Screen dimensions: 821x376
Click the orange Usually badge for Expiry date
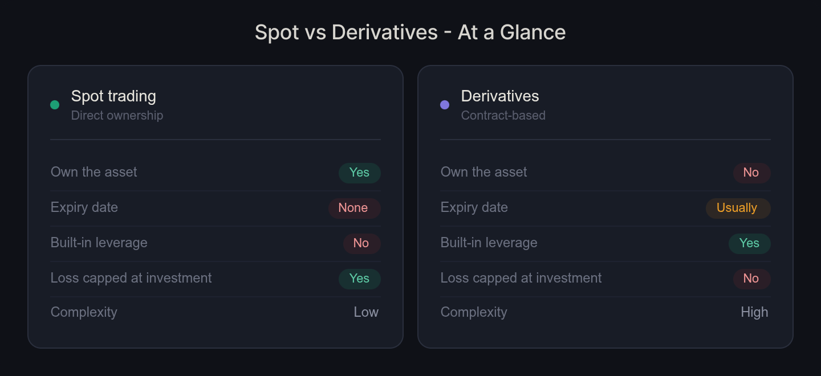pos(737,208)
